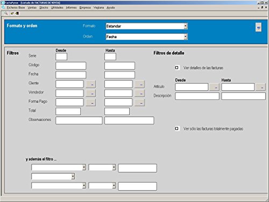
Task: Expand the Orden dropdown showing Fecha
Action: (186, 37)
